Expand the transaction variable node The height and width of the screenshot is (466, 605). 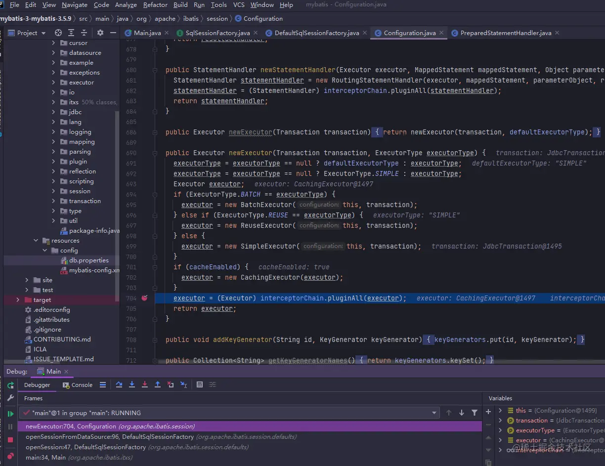[500, 420]
